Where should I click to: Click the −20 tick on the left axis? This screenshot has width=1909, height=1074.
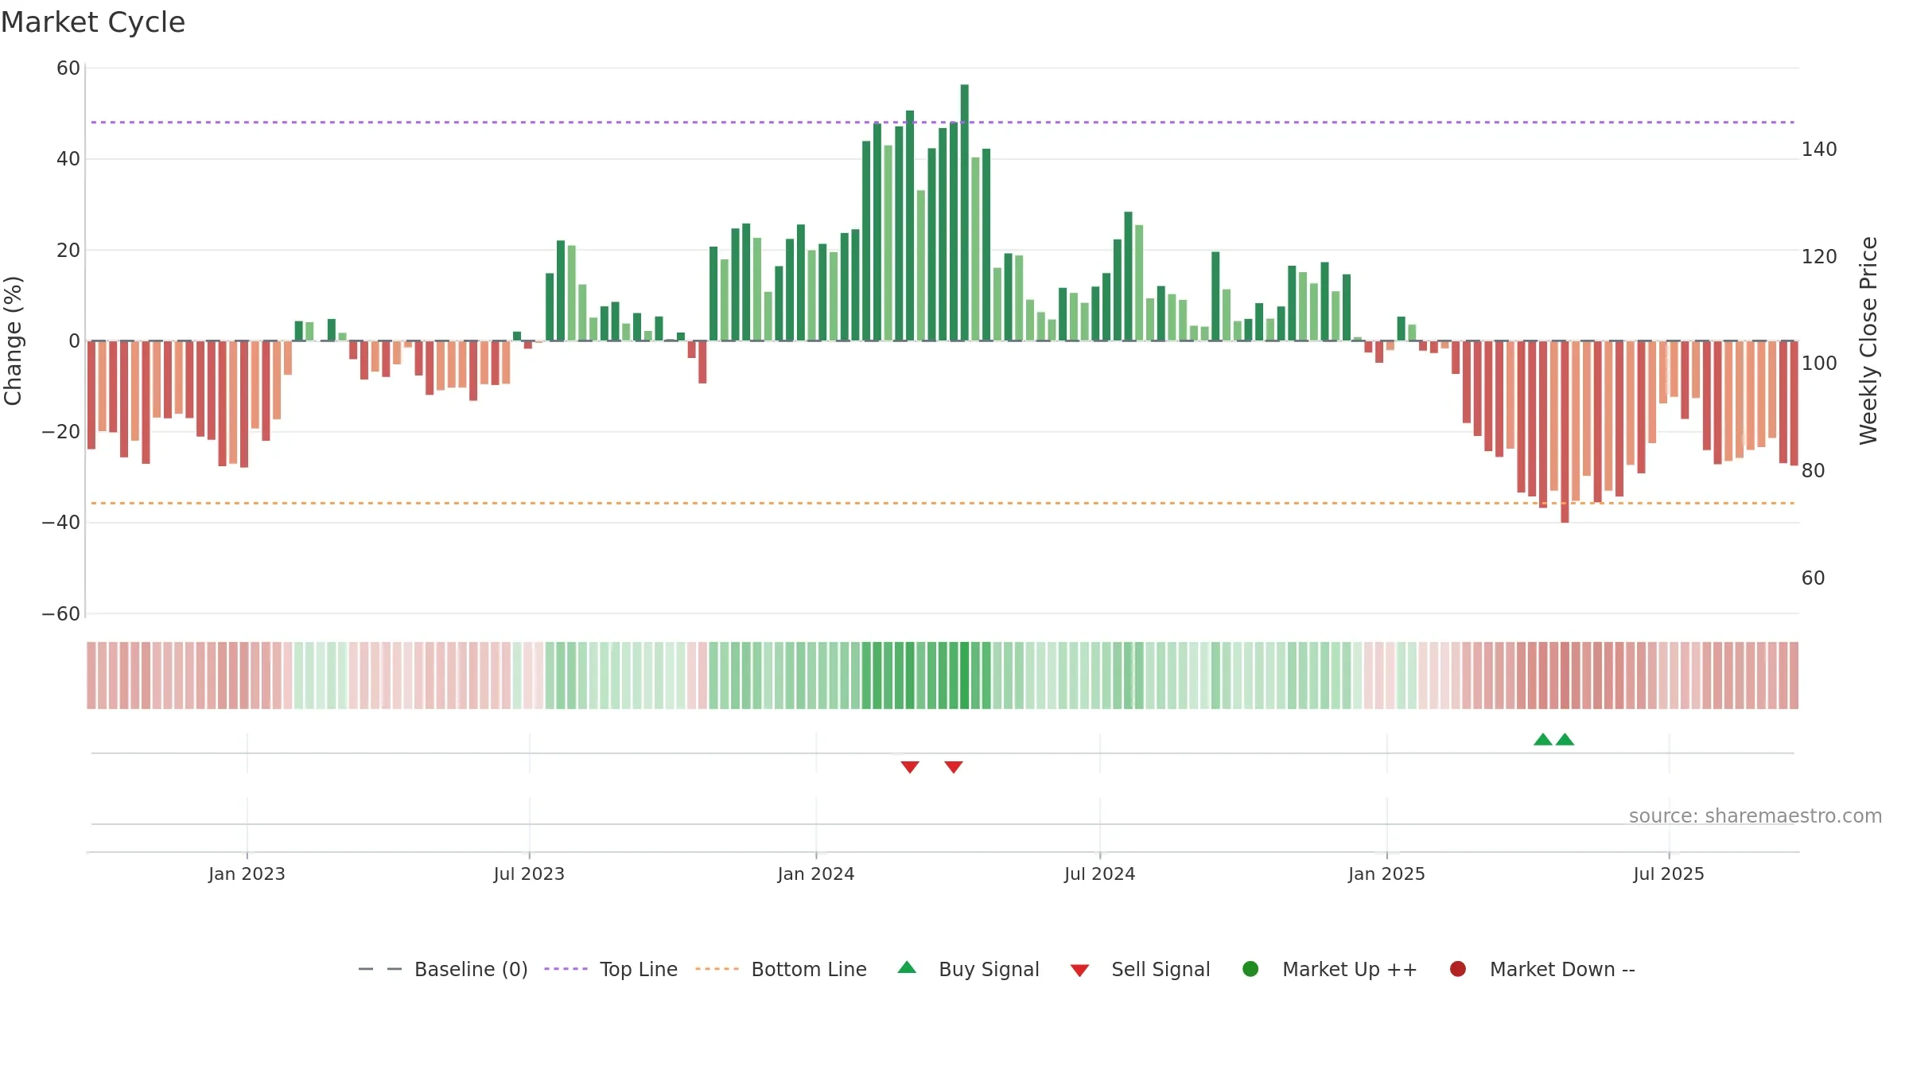click(x=61, y=432)
